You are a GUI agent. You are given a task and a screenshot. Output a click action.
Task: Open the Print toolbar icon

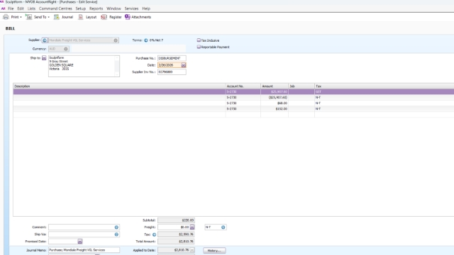6,17
